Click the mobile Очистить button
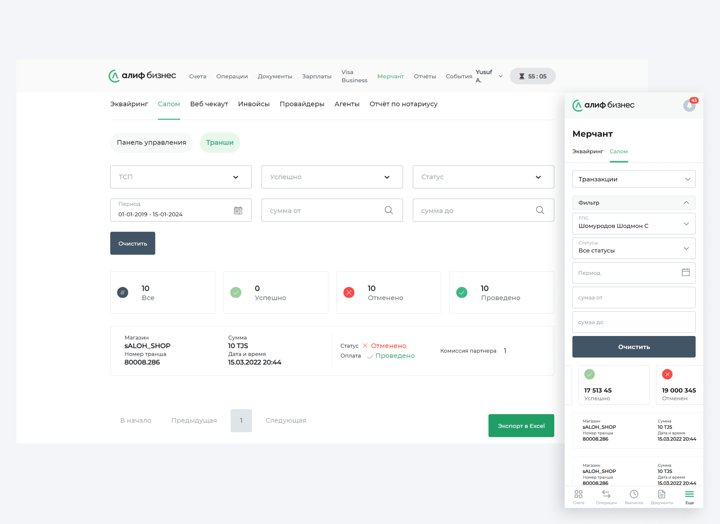Image resolution: width=720 pixels, height=524 pixels. [634, 347]
